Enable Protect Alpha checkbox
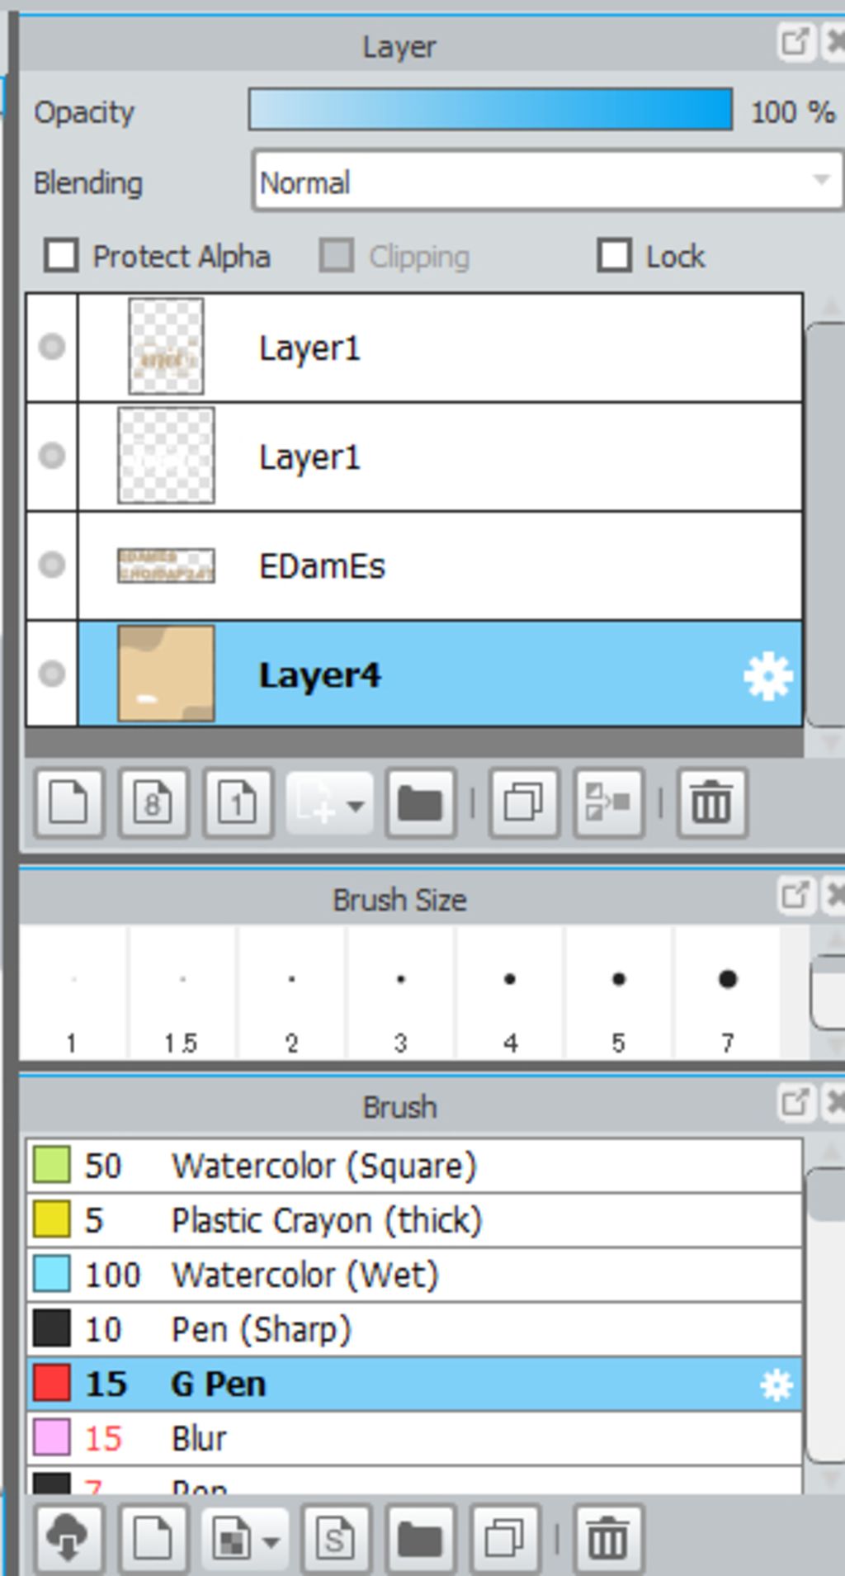This screenshot has height=1576, width=845. (62, 256)
